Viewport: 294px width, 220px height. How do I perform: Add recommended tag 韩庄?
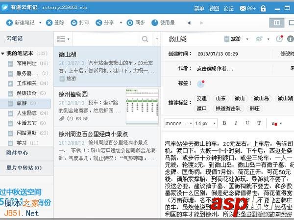click(x=255, y=109)
